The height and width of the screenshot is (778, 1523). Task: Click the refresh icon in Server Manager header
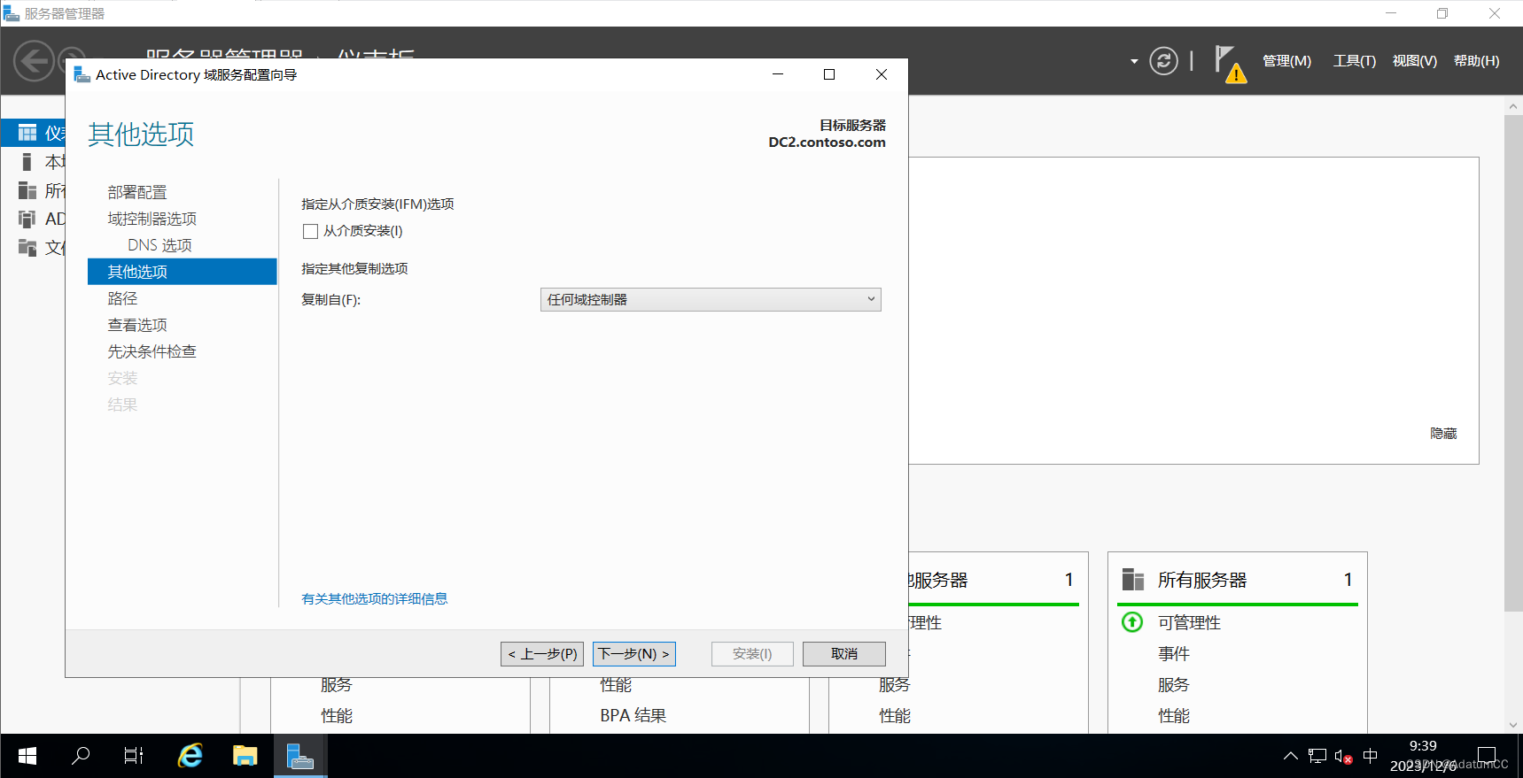coord(1163,61)
